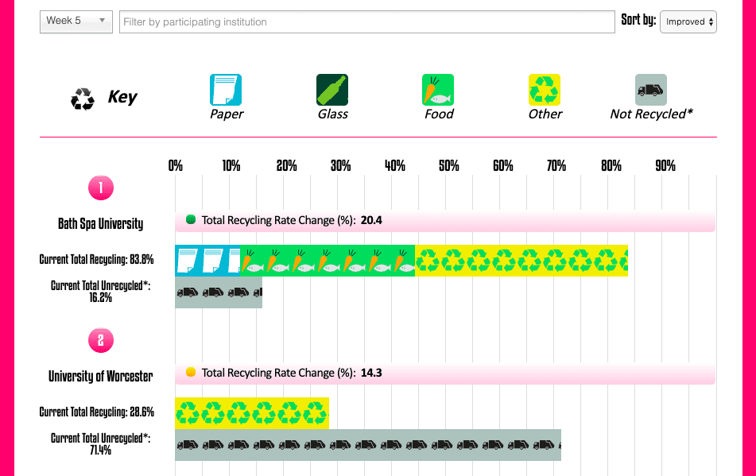756x476 pixels.
Task: Open the Week 5 dropdown
Action: [x=76, y=21]
